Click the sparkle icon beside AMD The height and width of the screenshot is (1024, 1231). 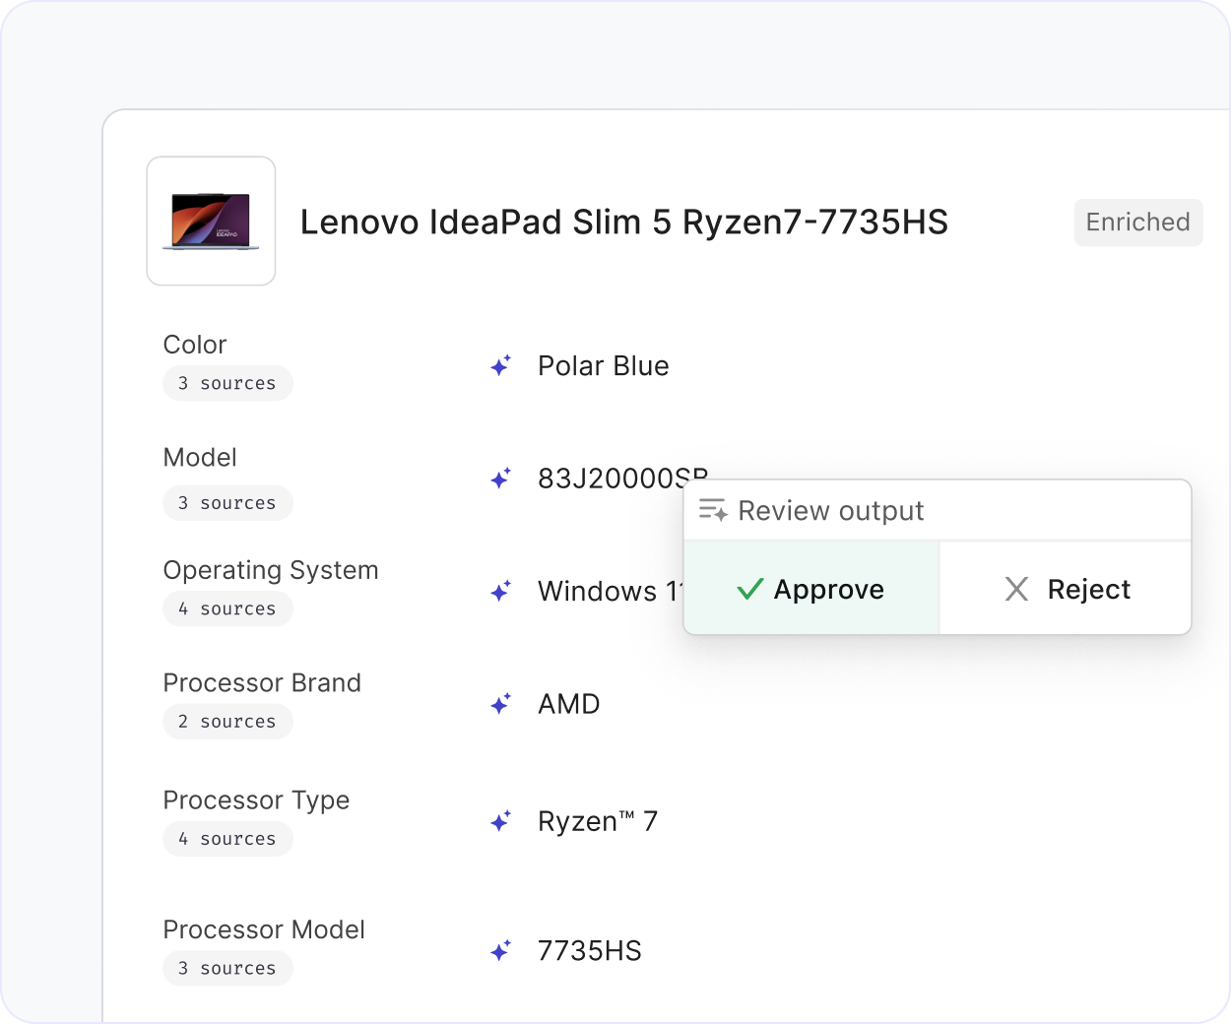point(500,704)
